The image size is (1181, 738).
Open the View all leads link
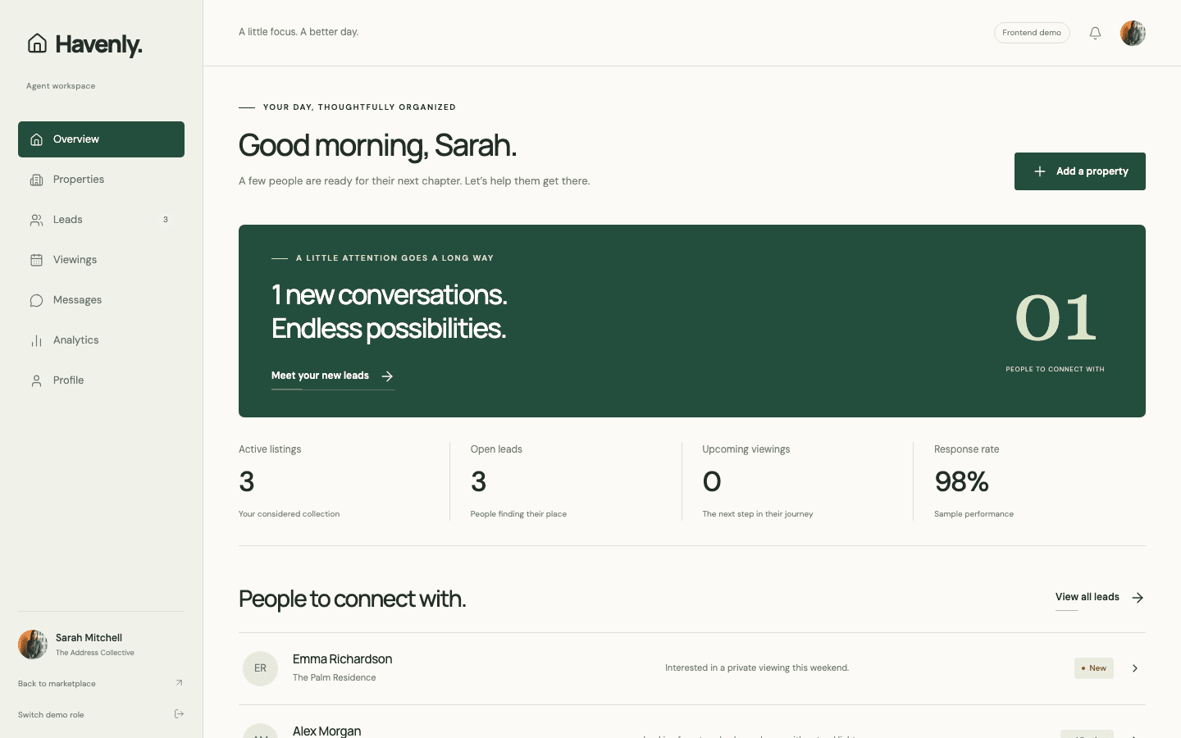[1088, 597]
